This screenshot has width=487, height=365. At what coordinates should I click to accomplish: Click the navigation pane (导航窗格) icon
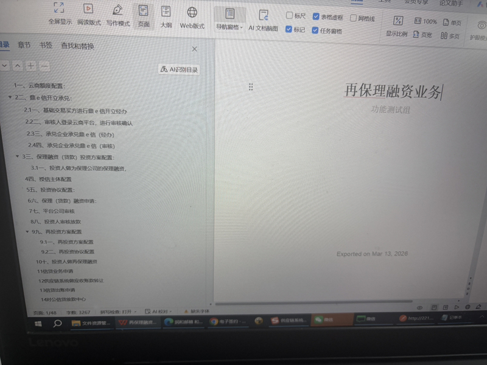coord(230,14)
